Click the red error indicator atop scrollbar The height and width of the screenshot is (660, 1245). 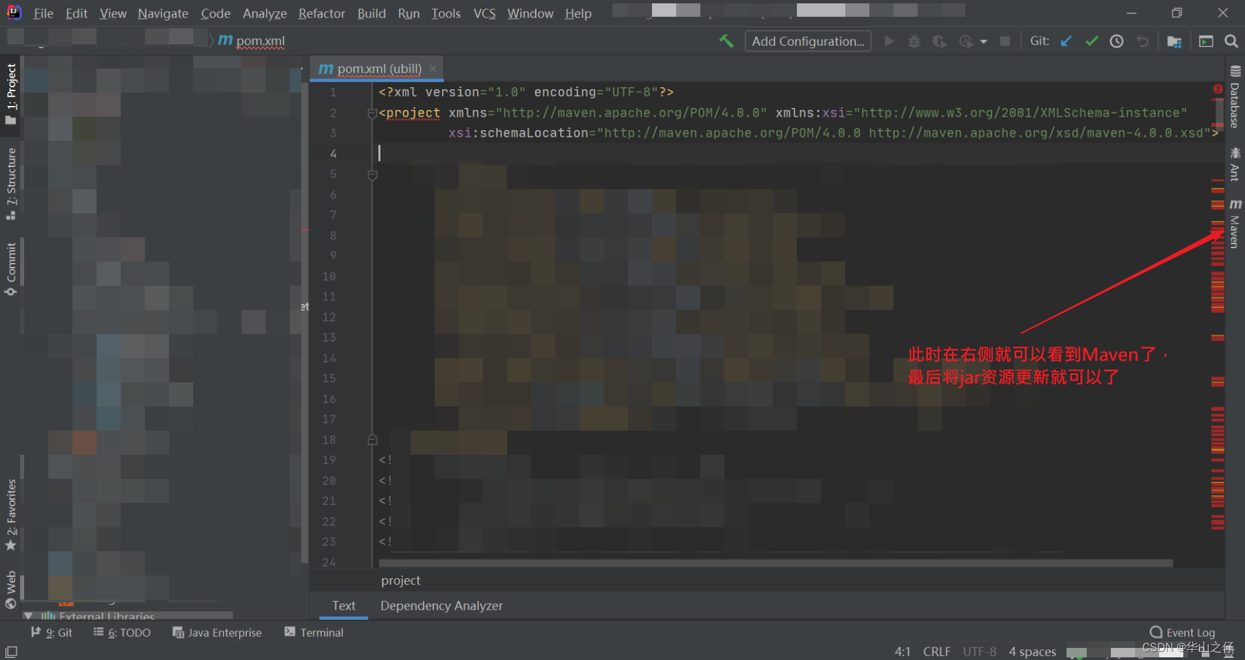click(1218, 89)
